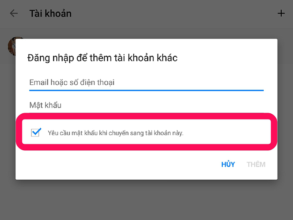This screenshot has width=293, height=220.
Task: Select the dialog heading 'Đăng nhập để thêm tài khoản khác'
Action: click(x=102, y=58)
